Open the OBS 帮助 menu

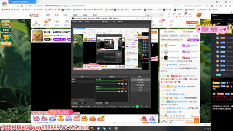(x=120, y=22)
